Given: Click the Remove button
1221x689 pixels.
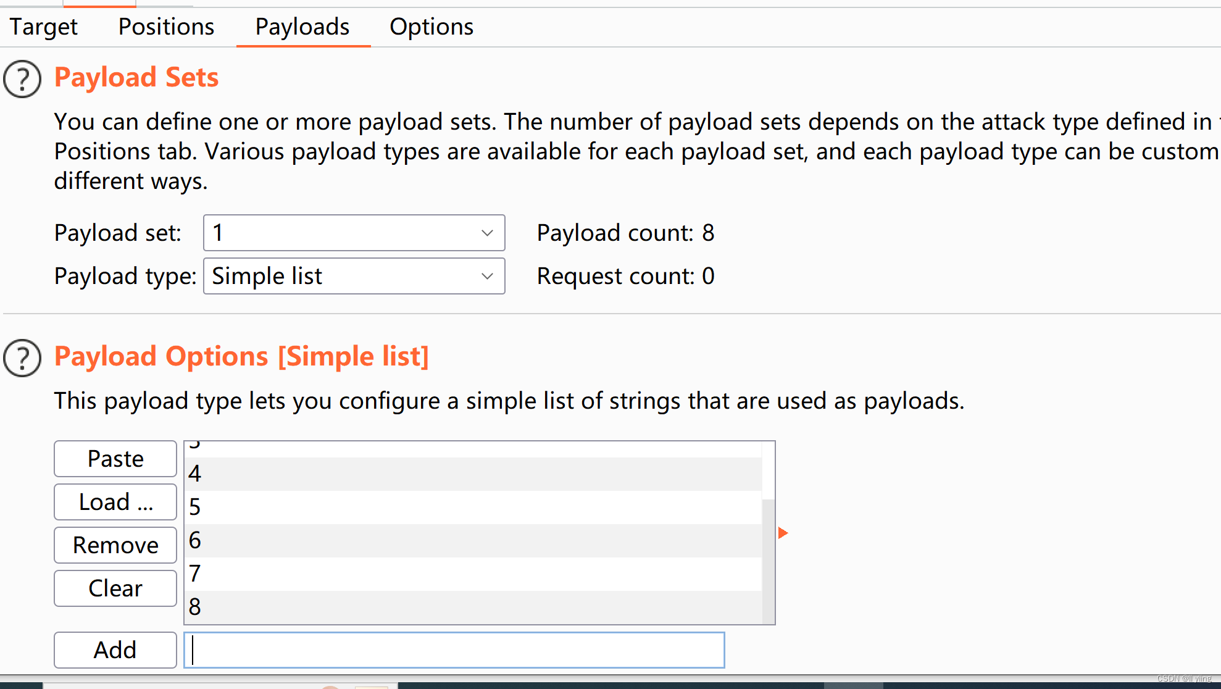Looking at the screenshot, I should [115, 545].
